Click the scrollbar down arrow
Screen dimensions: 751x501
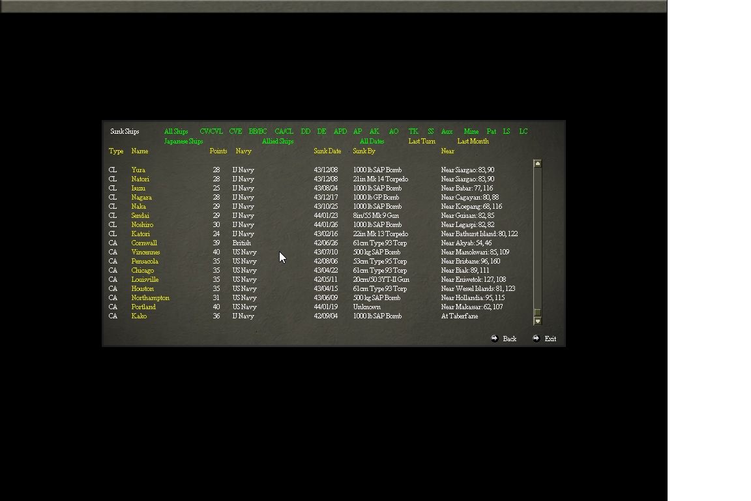(x=537, y=321)
